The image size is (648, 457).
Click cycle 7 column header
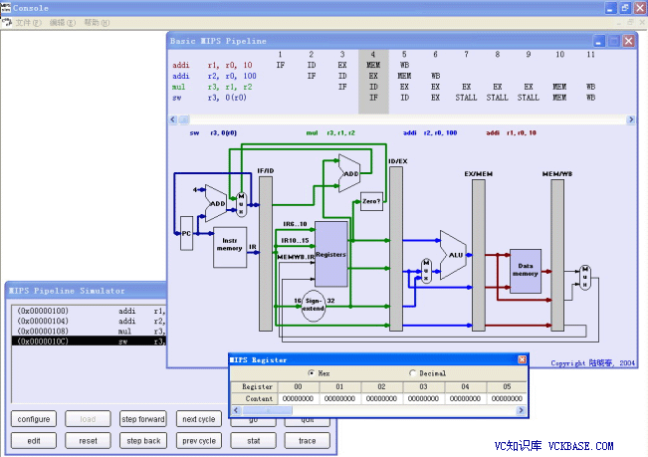(x=466, y=55)
